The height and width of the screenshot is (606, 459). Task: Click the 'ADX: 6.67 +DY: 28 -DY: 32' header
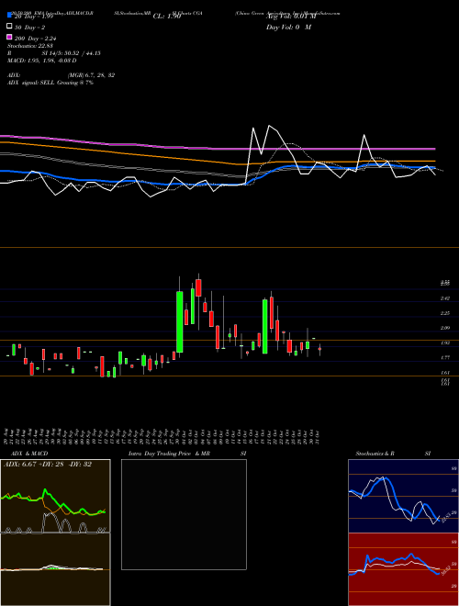coord(48,465)
